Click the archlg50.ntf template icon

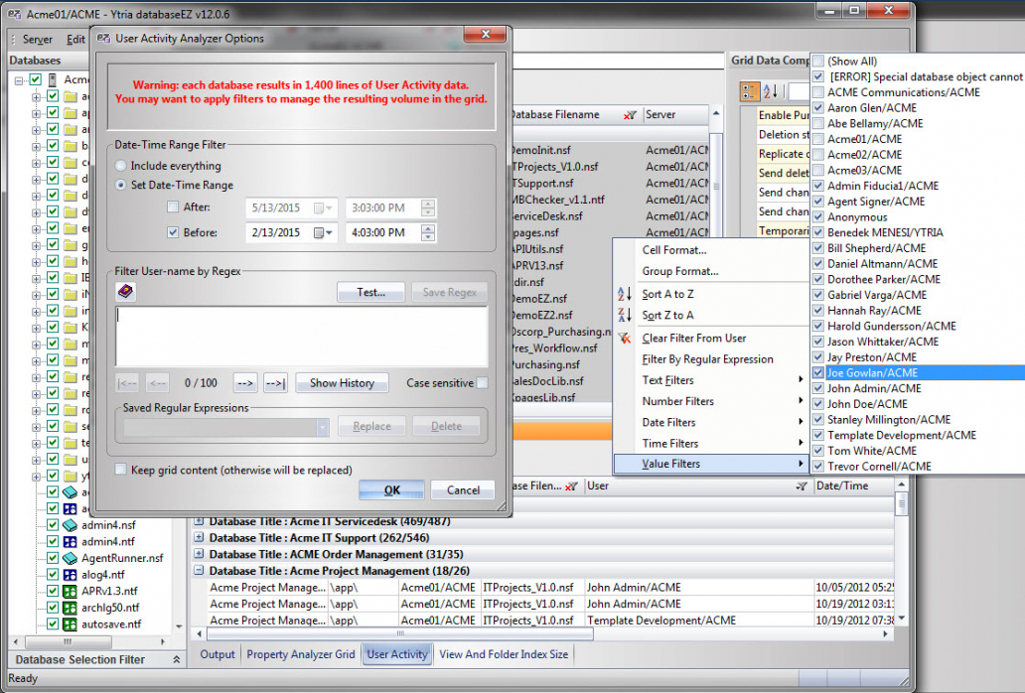pyautogui.click(x=70, y=608)
